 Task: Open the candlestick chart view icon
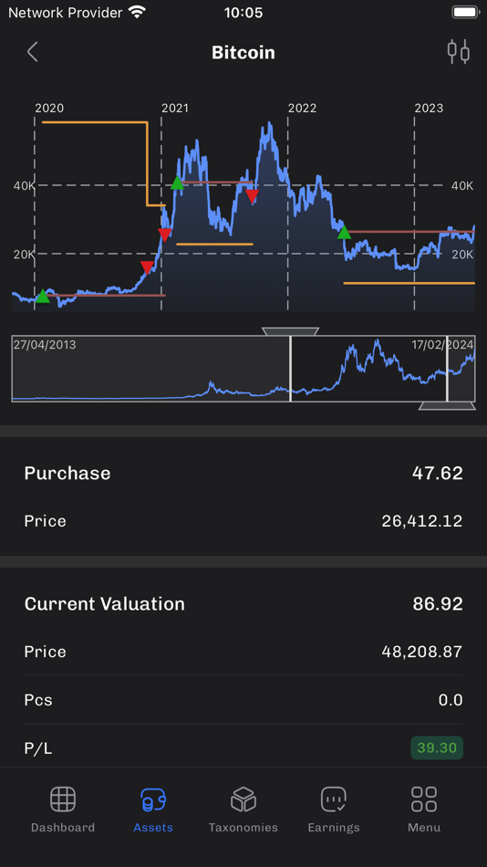(458, 51)
